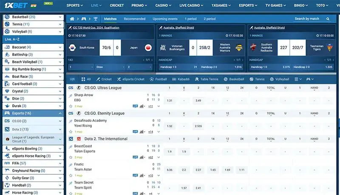The height and width of the screenshot is (195, 340).
Task: Click the gamepad breadcrumb icon
Action: click(84, 19)
